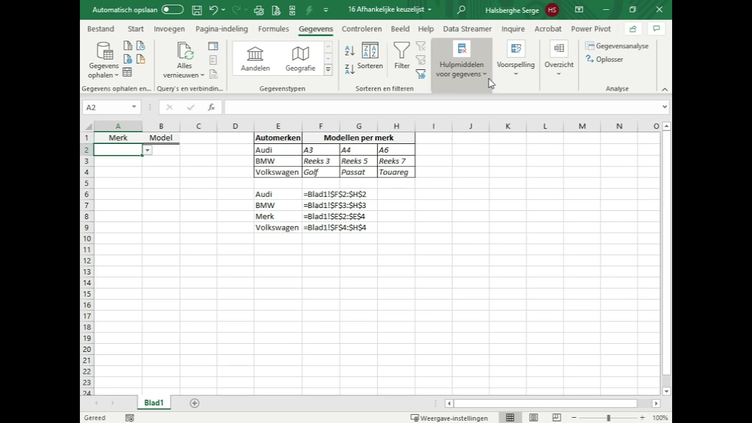Open ribbon display options icon
The image size is (752, 423).
pos(579,9)
